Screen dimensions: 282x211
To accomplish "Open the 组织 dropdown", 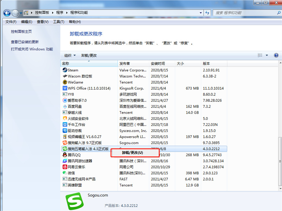I will pos(70,56).
